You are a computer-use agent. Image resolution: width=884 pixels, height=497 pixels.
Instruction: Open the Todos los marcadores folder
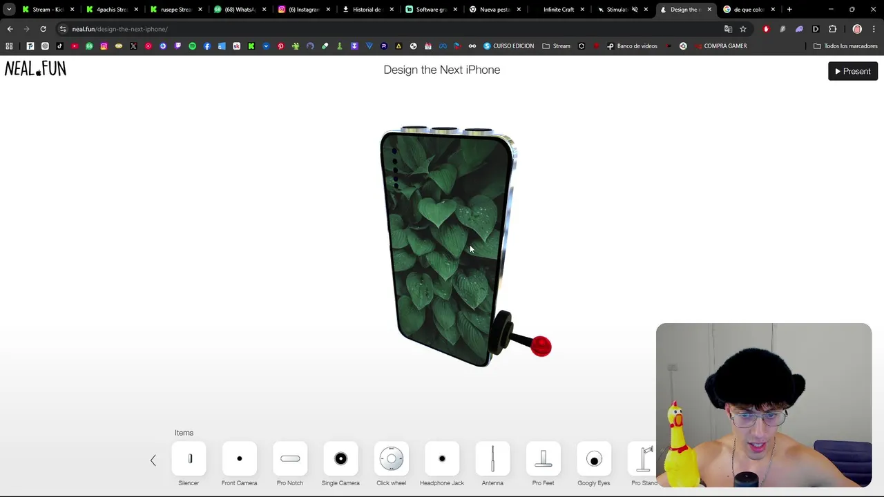click(845, 46)
